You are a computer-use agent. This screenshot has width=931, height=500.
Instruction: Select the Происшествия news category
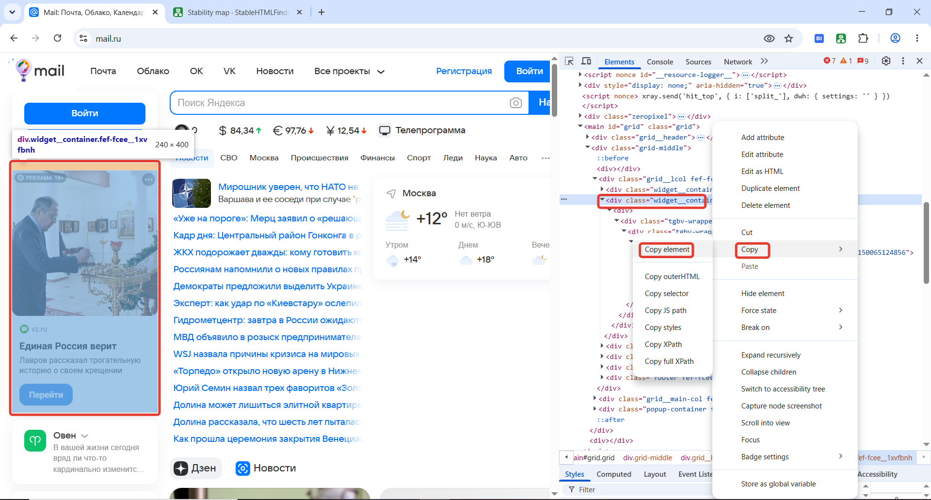click(320, 158)
